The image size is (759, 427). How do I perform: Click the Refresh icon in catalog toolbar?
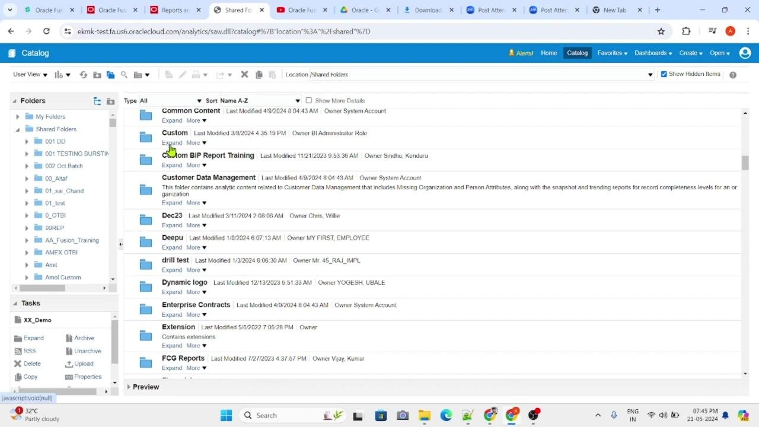83,75
